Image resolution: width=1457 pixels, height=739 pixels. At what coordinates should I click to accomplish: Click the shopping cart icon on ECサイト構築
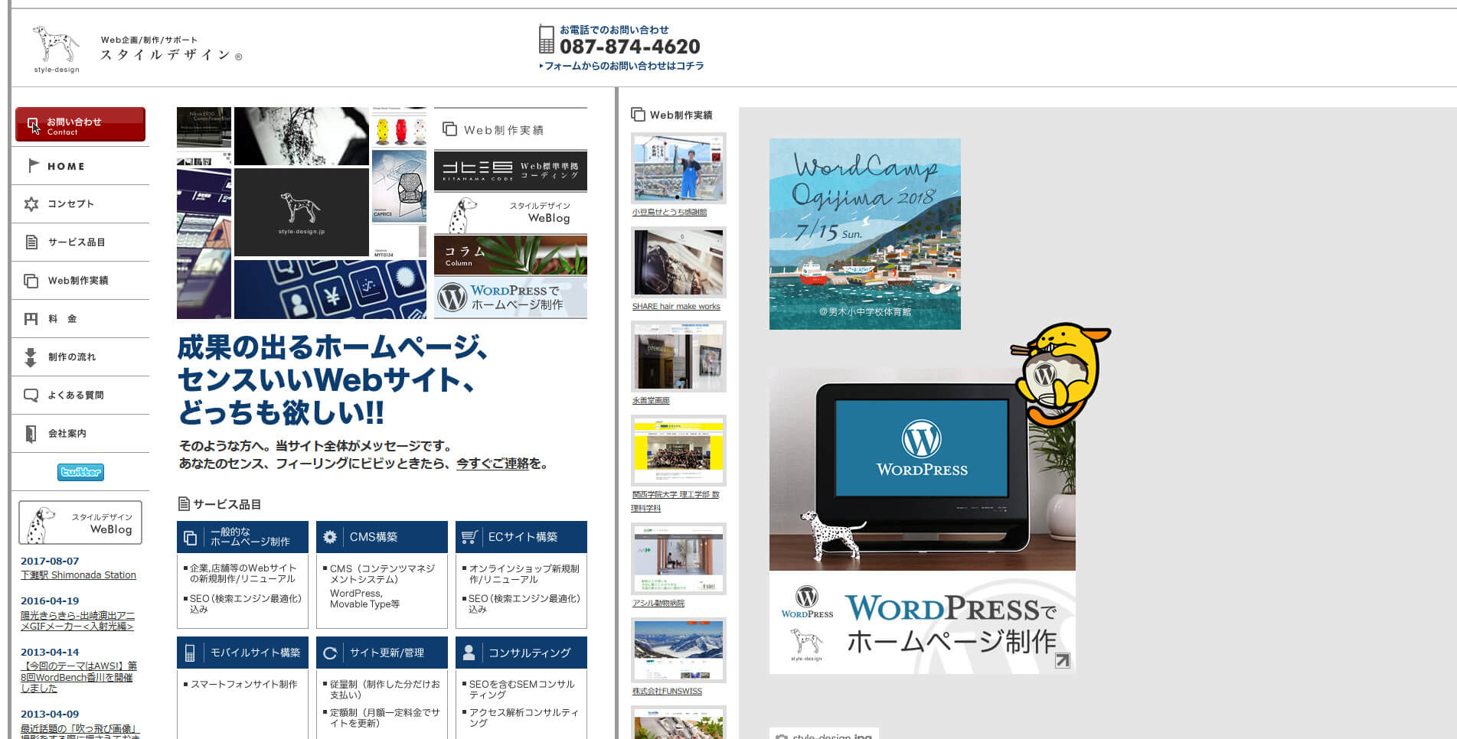point(469,537)
